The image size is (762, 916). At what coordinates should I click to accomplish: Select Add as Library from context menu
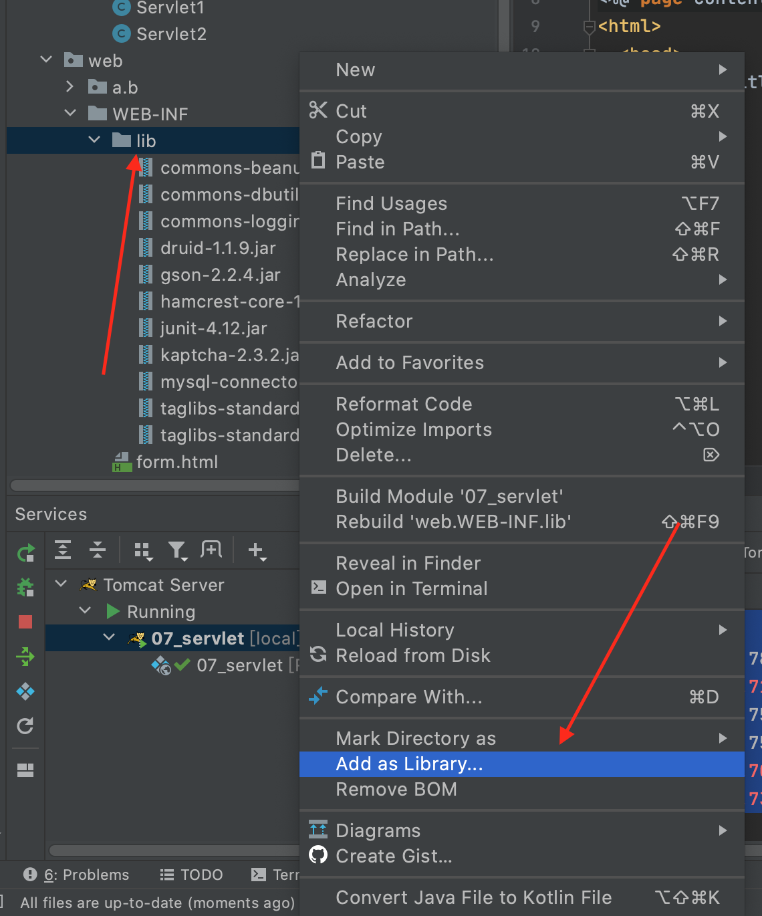click(x=409, y=764)
